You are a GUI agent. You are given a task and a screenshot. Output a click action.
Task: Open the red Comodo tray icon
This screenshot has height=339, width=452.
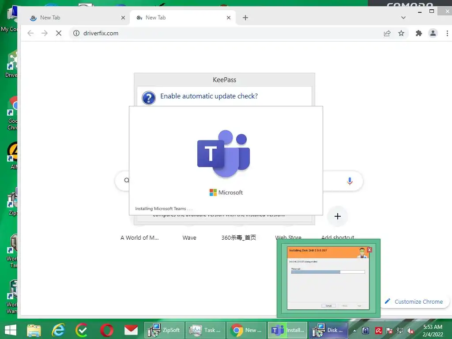point(378,331)
